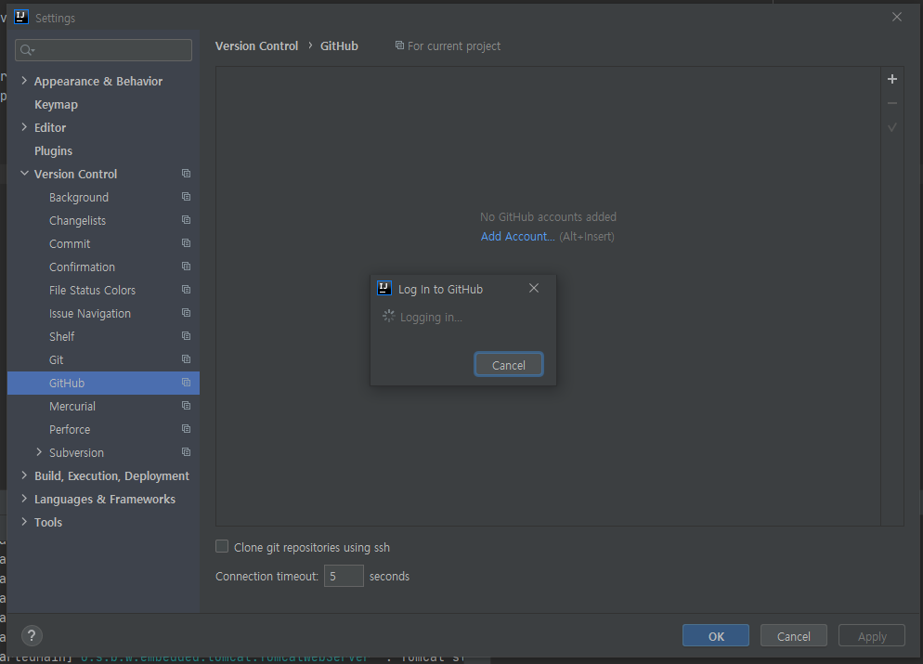923x664 pixels.
Task: Click project-level icon beside Perforce
Action: [x=186, y=428]
